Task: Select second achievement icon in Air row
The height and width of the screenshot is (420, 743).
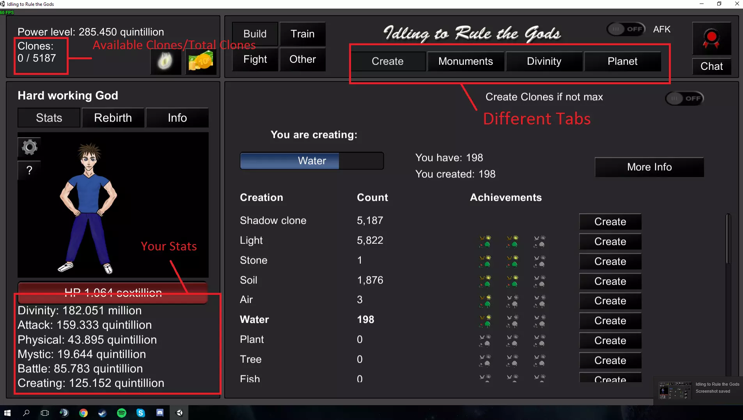Action: point(512,301)
